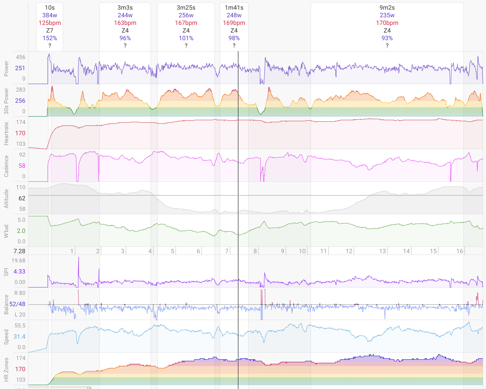This screenshot has height=389, width=486.
Task: Click the question mark under the 3m25s interval
Action: pos(186,46)
